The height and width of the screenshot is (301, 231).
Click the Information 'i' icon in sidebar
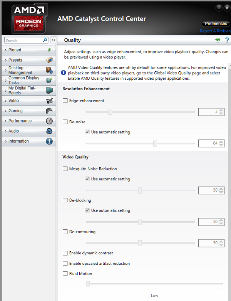click(x=49, y=141)
